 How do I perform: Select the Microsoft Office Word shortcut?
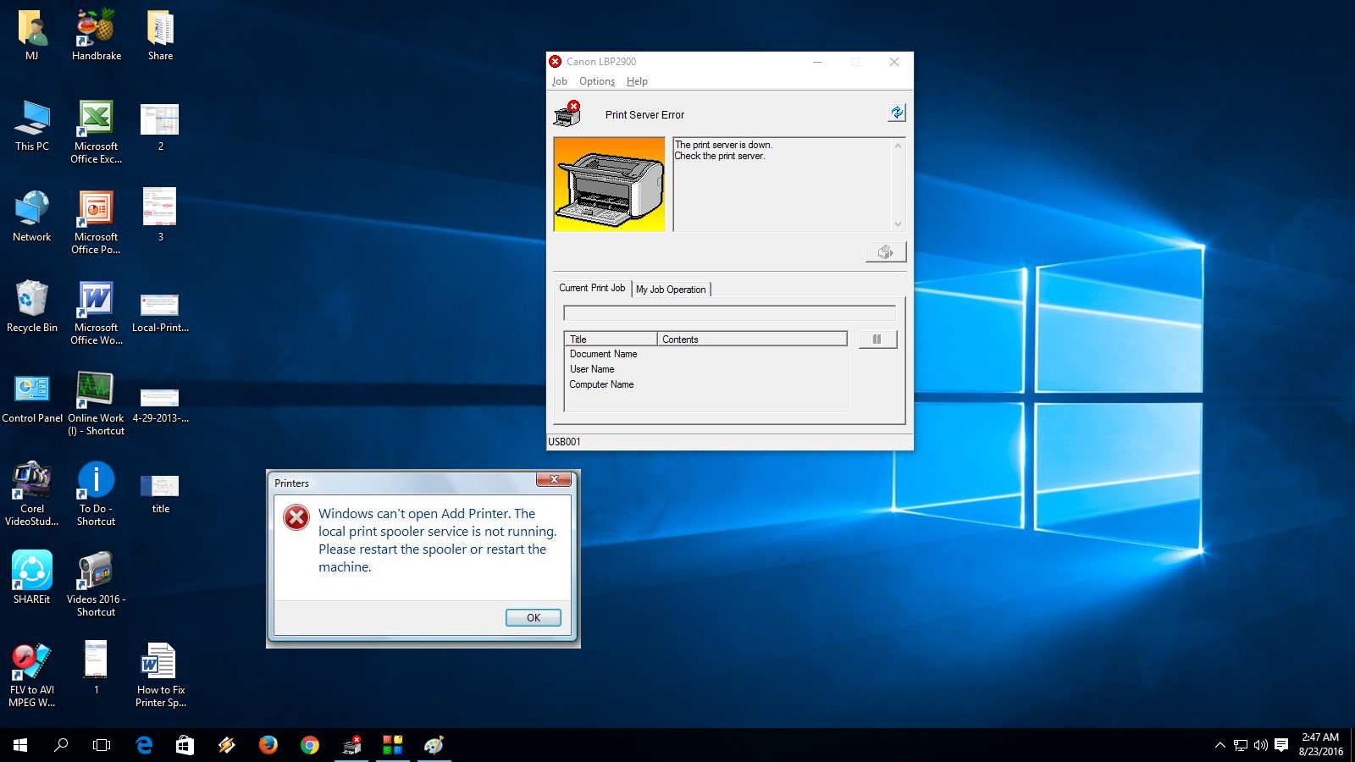tap(97, 313)
